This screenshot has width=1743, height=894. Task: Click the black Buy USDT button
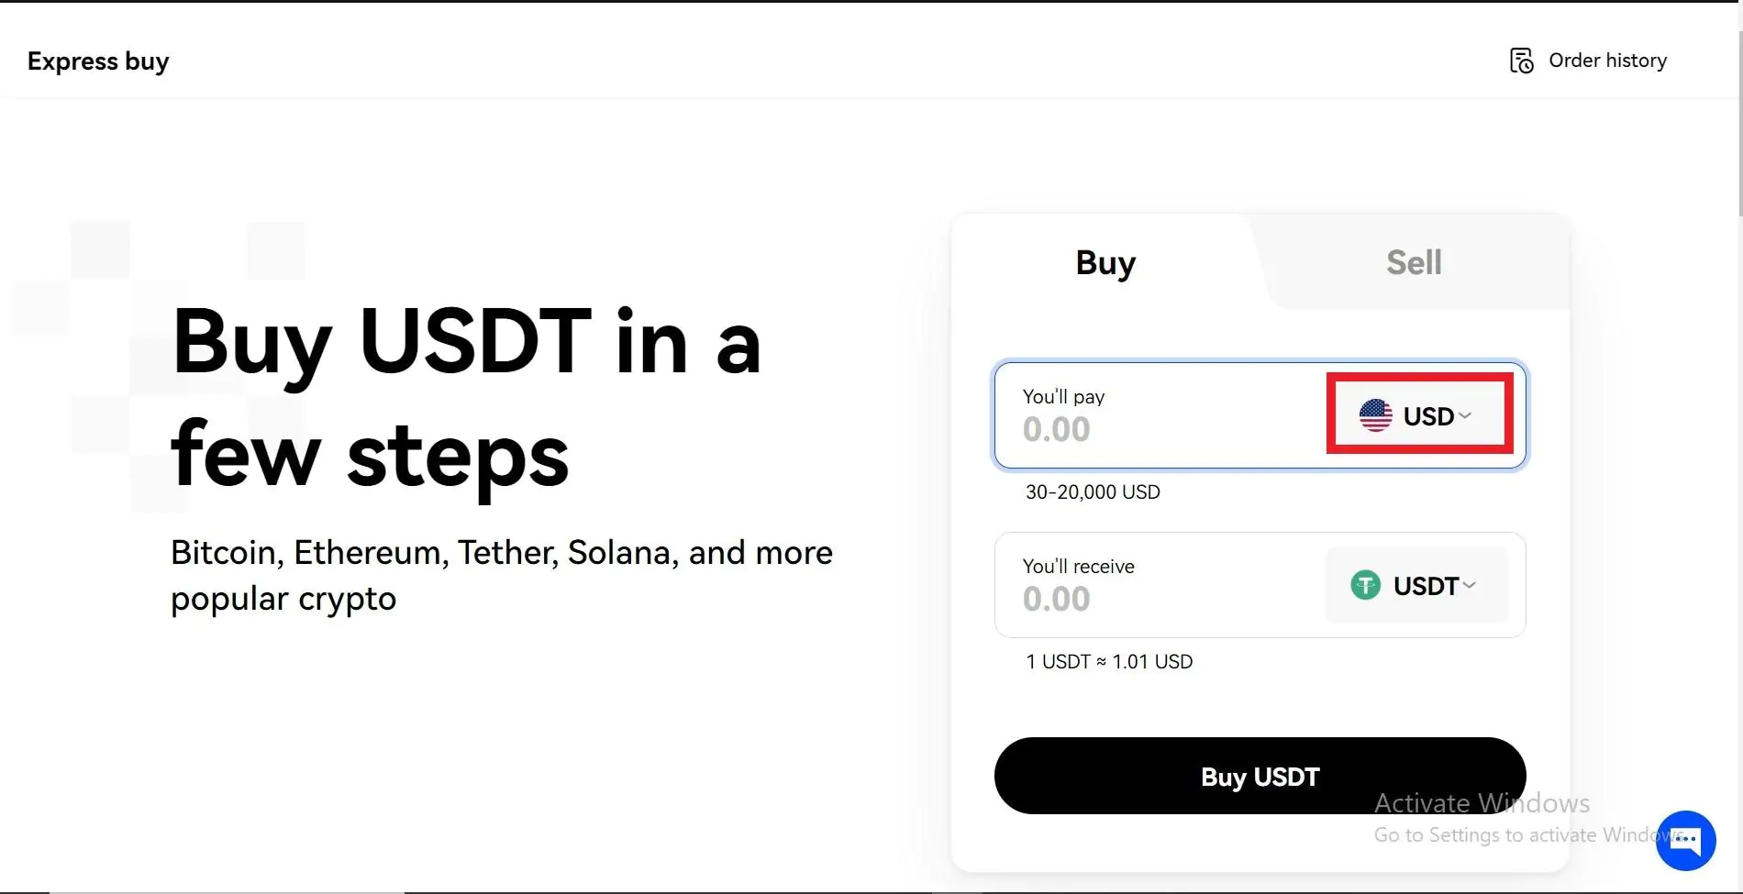[1260, 776]
